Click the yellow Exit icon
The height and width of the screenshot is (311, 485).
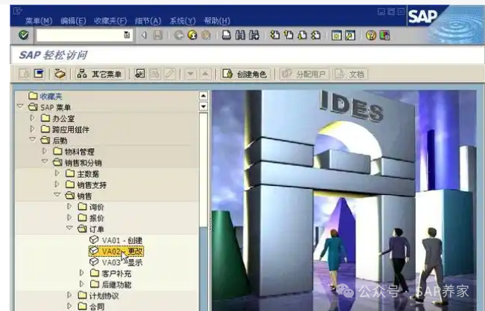pyautogui.click(x=192, y=35)
